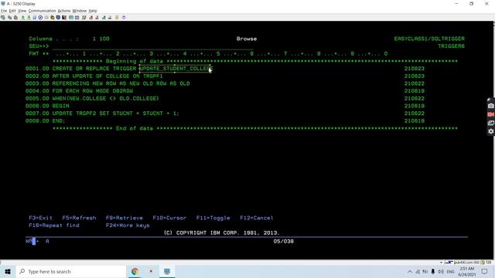Click the Copy toolbar icon
This screenshot has height=278, width=495.
point(9,18)
